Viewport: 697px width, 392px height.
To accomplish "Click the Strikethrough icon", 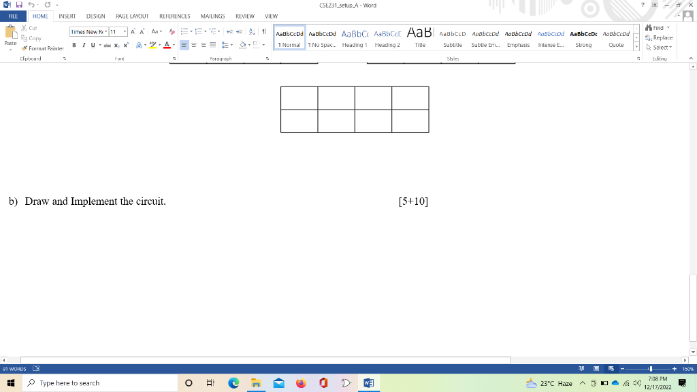I will [108, 45].
